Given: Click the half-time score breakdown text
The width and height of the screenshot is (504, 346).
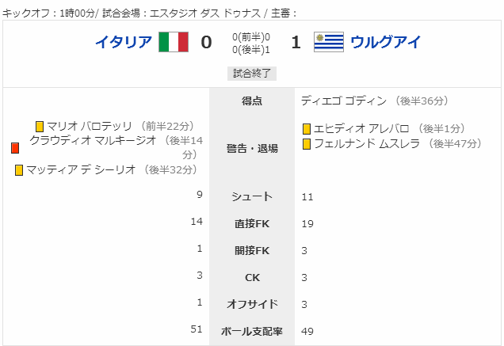Looking at the screenshot, I should tap(251, 44).
